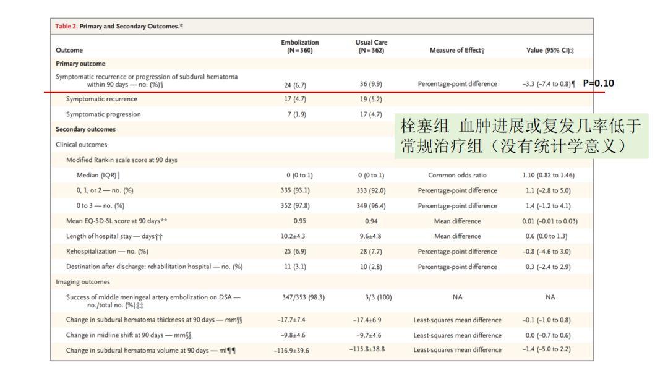Click the value "17 (4.7)" for Symptomatic progression
Image resolution: width=668 pixels, height=376 pixels.
pyautogui.click(x=370, y=114)
